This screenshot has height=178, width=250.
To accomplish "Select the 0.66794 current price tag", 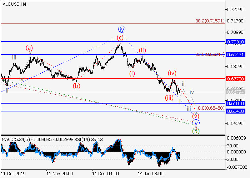I will [x=236, y=92].
